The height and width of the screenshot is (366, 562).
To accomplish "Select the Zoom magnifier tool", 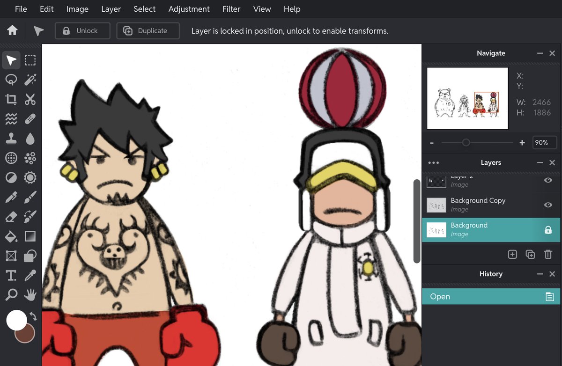I will pos(11,295).
